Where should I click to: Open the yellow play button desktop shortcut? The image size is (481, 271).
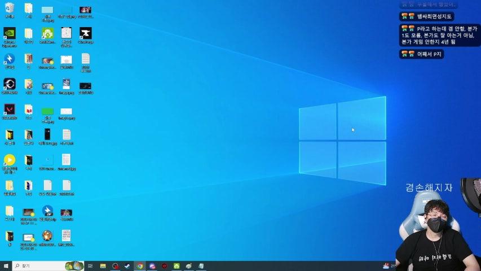coord(10,164)
